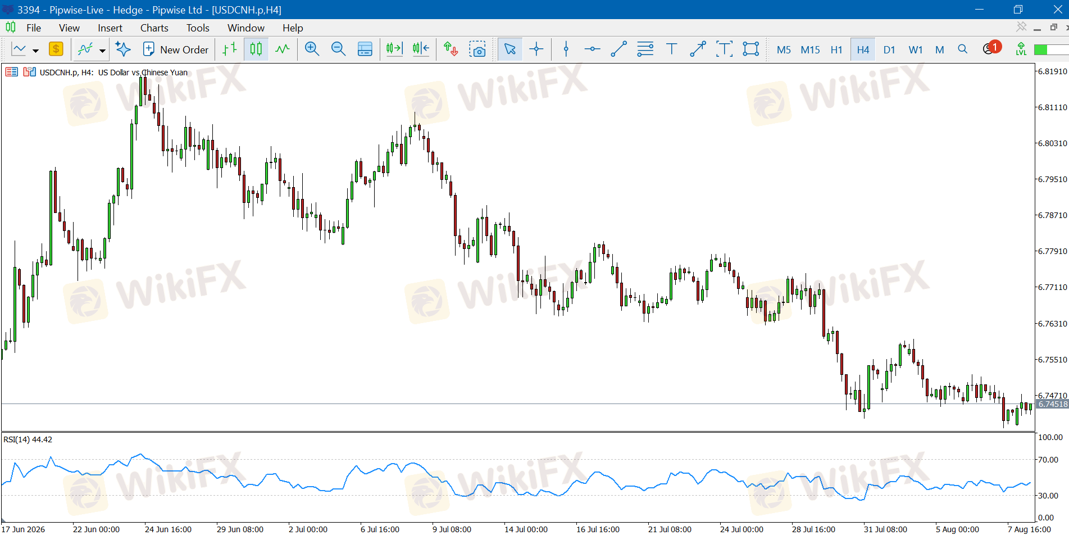
Task: Switch to H1 timeframe
Action: [x=836, y=50]
